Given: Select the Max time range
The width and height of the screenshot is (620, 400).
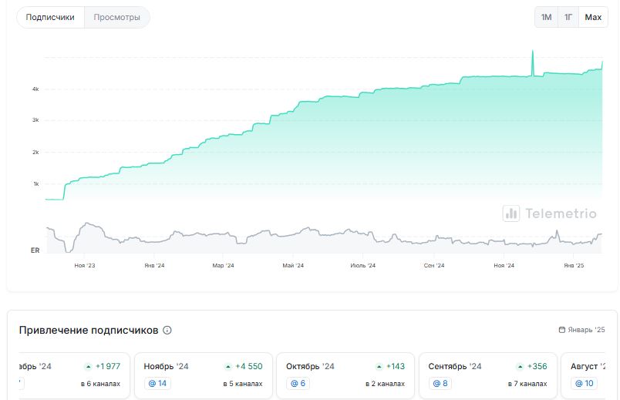Looking at the screenshot, I should tap(593, 17).
